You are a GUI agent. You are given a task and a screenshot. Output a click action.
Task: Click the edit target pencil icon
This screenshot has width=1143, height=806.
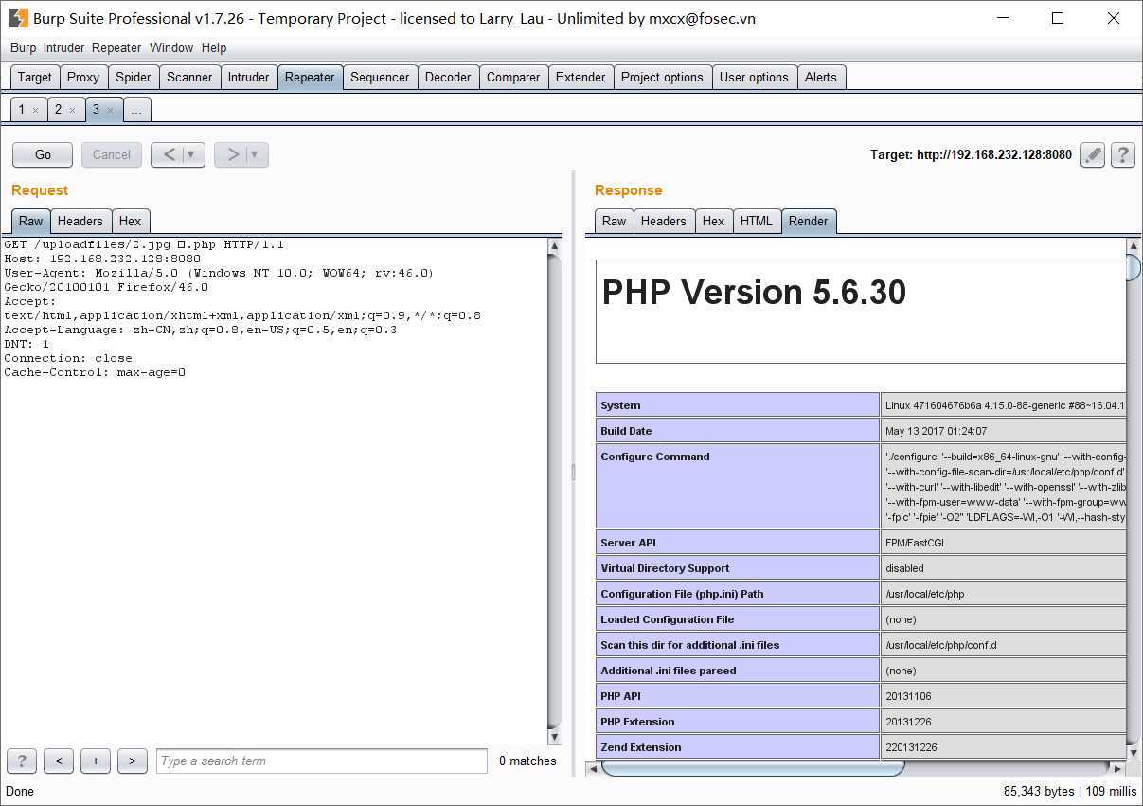tap(1092, 154)
